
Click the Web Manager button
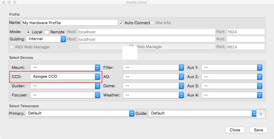[147, 47]
